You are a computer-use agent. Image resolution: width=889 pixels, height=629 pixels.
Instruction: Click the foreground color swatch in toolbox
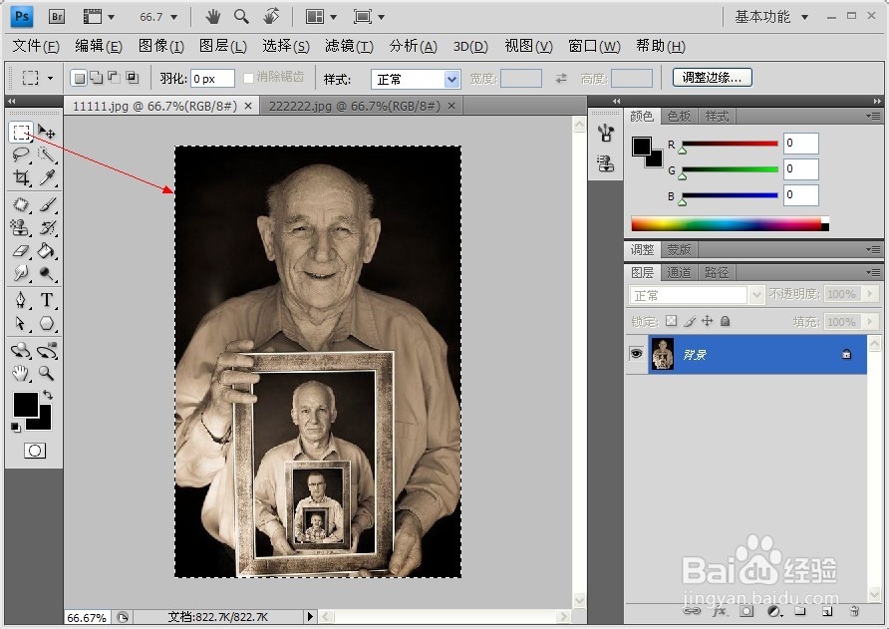(24, 404)
